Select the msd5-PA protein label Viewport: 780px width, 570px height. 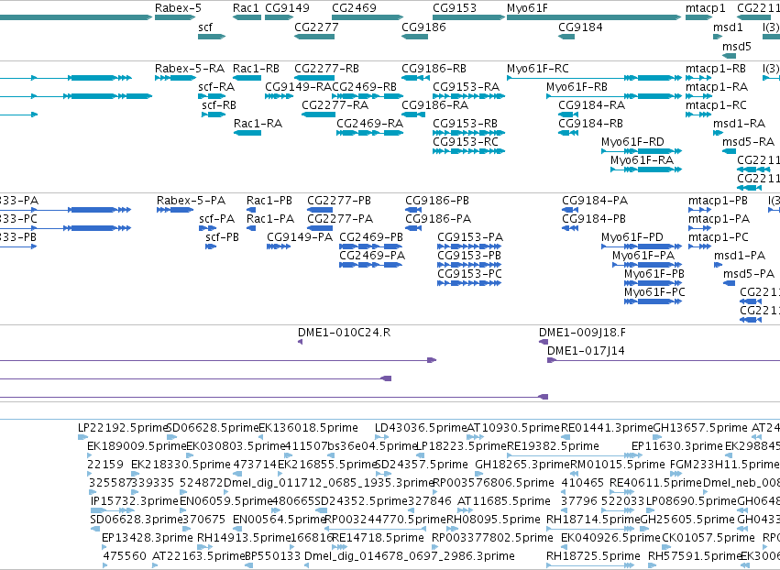pos(749,274)
